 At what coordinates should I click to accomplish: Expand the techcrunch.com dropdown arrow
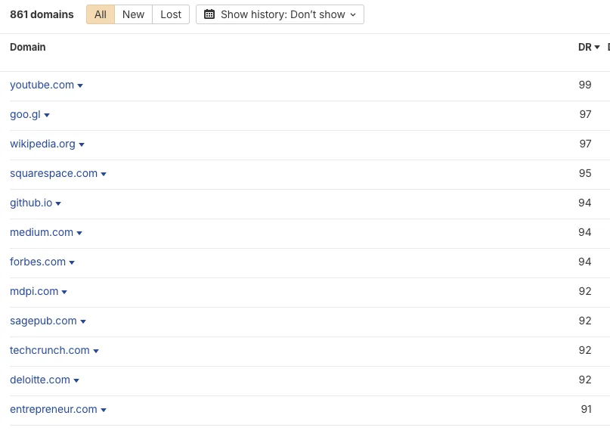[x=96, y=352]
